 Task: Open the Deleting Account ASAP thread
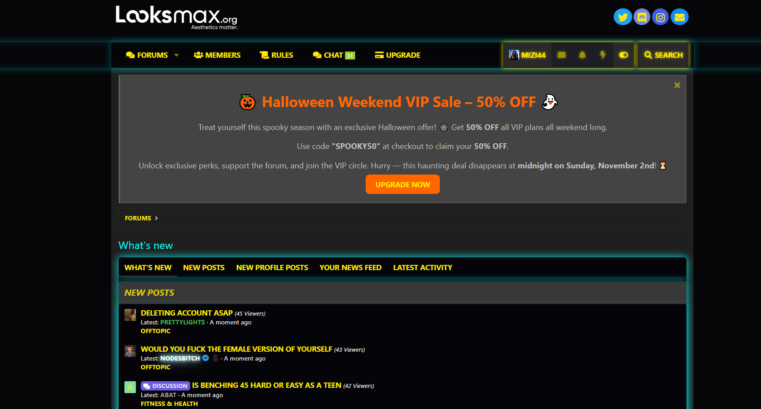tap(187, 313)
